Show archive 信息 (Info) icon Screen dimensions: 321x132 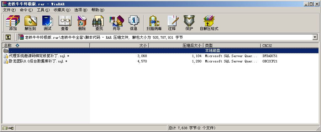pos(134,23)
